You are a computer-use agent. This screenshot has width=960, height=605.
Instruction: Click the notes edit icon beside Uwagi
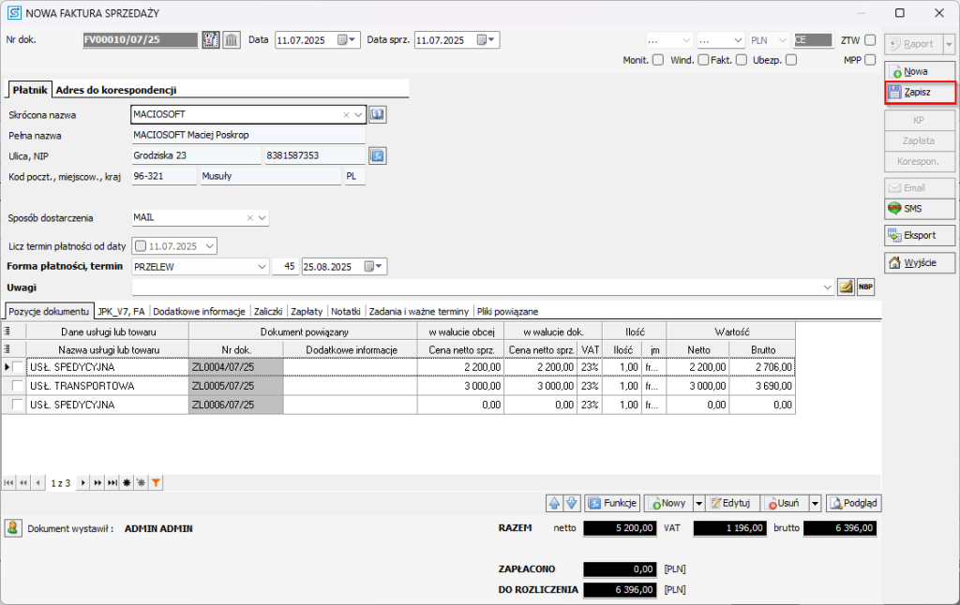846,287
